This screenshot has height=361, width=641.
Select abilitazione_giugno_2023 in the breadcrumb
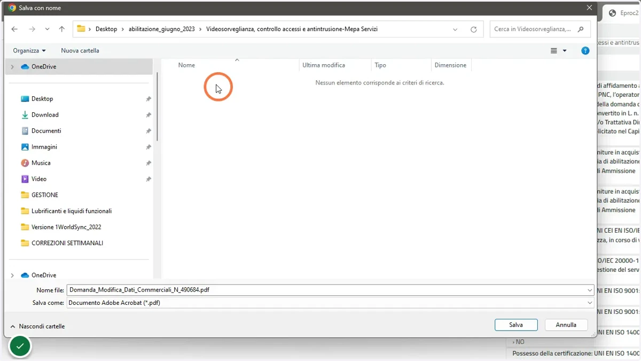point(162,29)
